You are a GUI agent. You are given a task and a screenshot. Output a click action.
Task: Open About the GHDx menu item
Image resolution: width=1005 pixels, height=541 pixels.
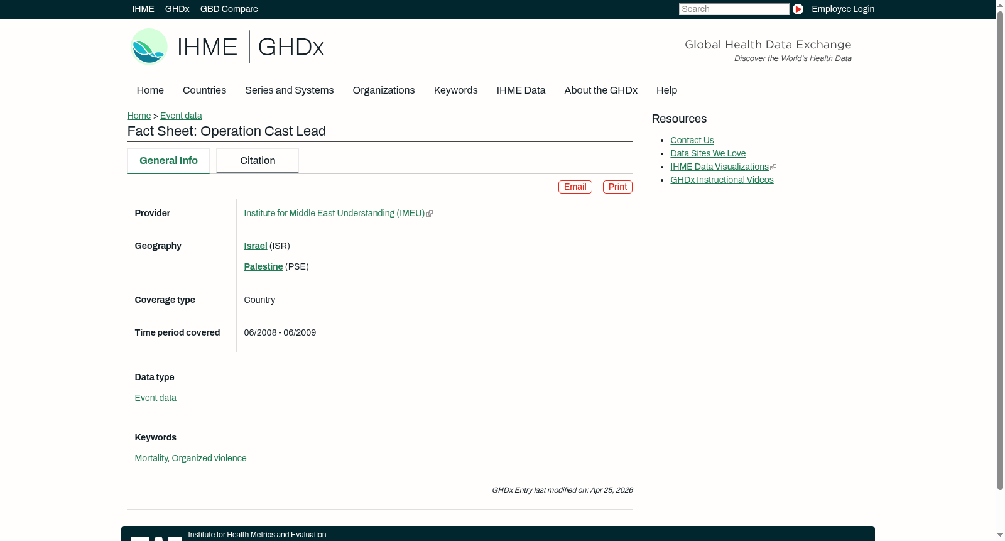coord(601,90)
